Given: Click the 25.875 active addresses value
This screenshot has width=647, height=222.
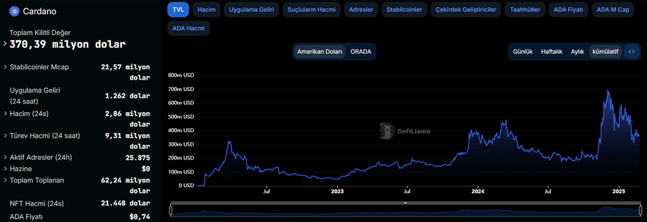Looking at the screenshot, I should tap(137, 158).
